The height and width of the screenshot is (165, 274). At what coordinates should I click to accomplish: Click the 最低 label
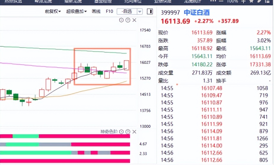(x=221, y=48)
